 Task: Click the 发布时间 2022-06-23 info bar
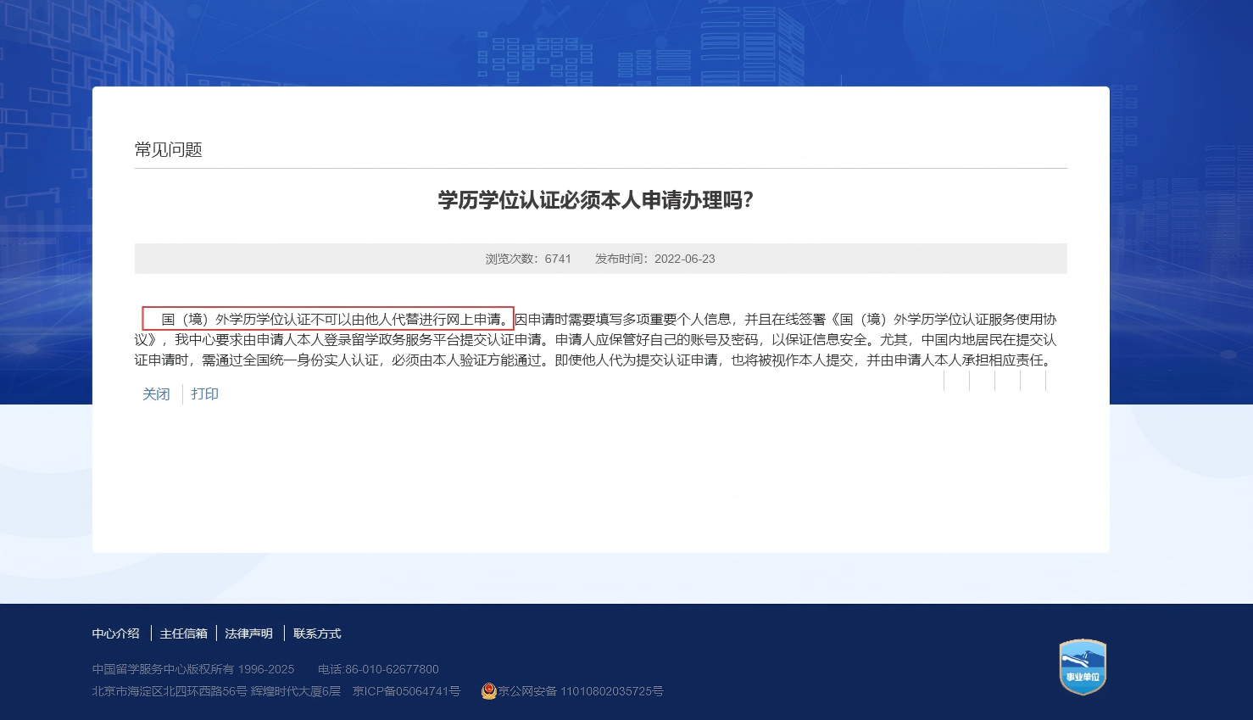[x=655, y=259]
